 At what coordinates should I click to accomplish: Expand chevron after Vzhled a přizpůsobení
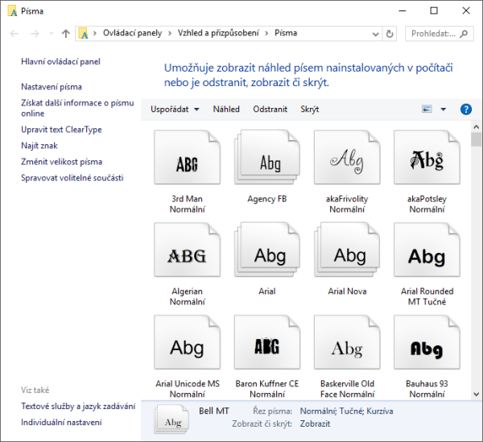(x=266, y=33)
